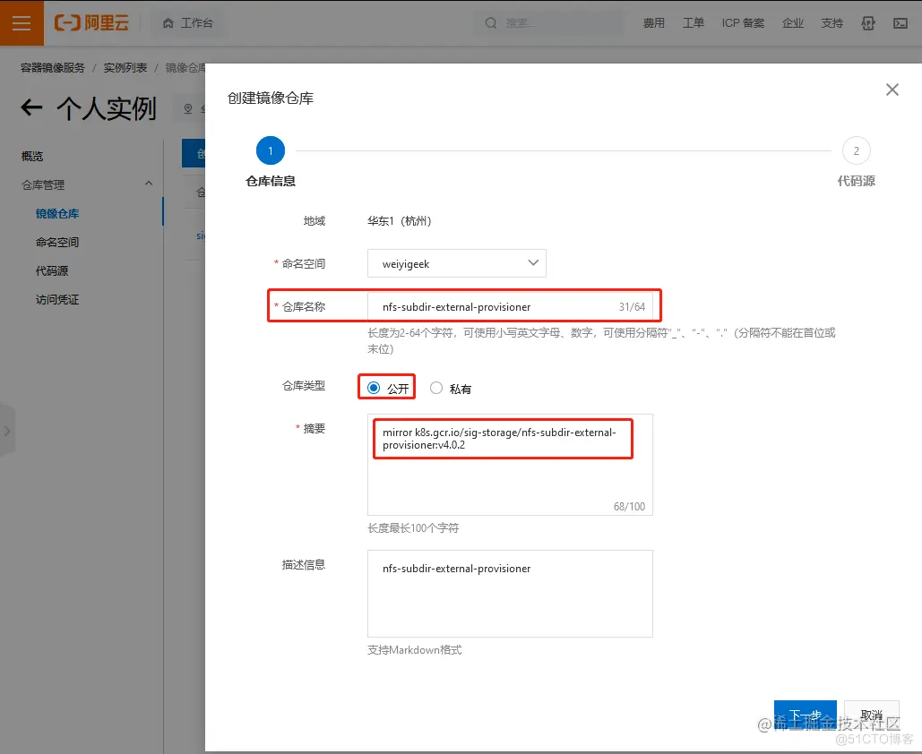Click step 2 代码源 circle
The image size is (922, 754).
click(x=857, y=151)
